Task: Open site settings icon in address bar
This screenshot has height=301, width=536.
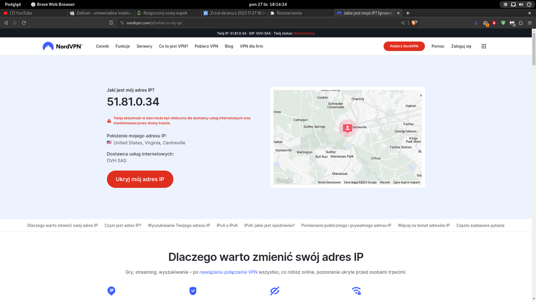Action: 122,23
